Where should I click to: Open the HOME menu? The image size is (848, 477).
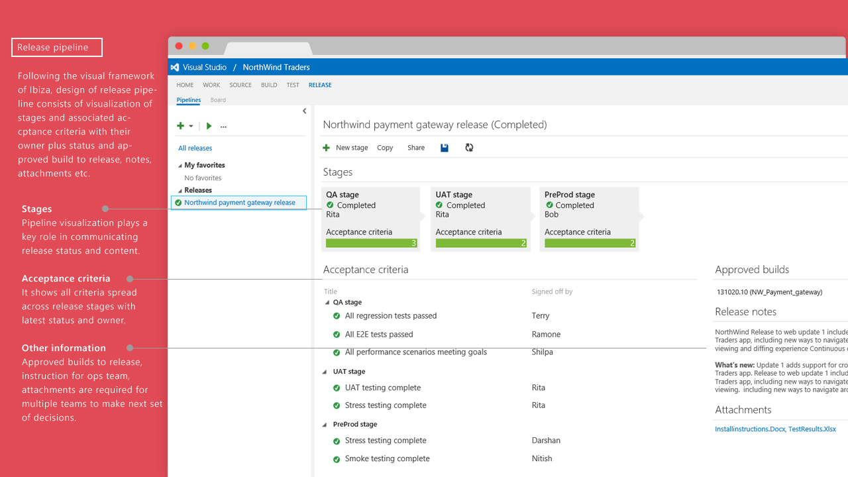(x=185, y=85)
